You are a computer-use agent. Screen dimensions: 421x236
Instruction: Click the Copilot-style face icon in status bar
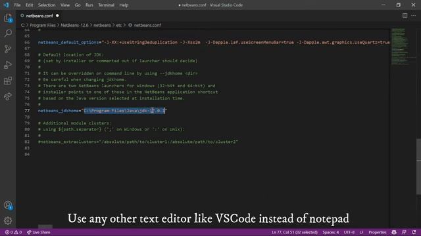point(394,232)
